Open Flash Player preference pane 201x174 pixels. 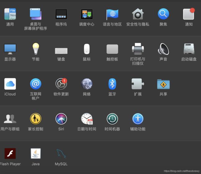10,154
